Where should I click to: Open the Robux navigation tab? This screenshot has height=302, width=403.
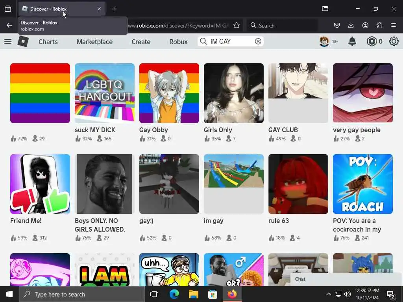(178, 42)
